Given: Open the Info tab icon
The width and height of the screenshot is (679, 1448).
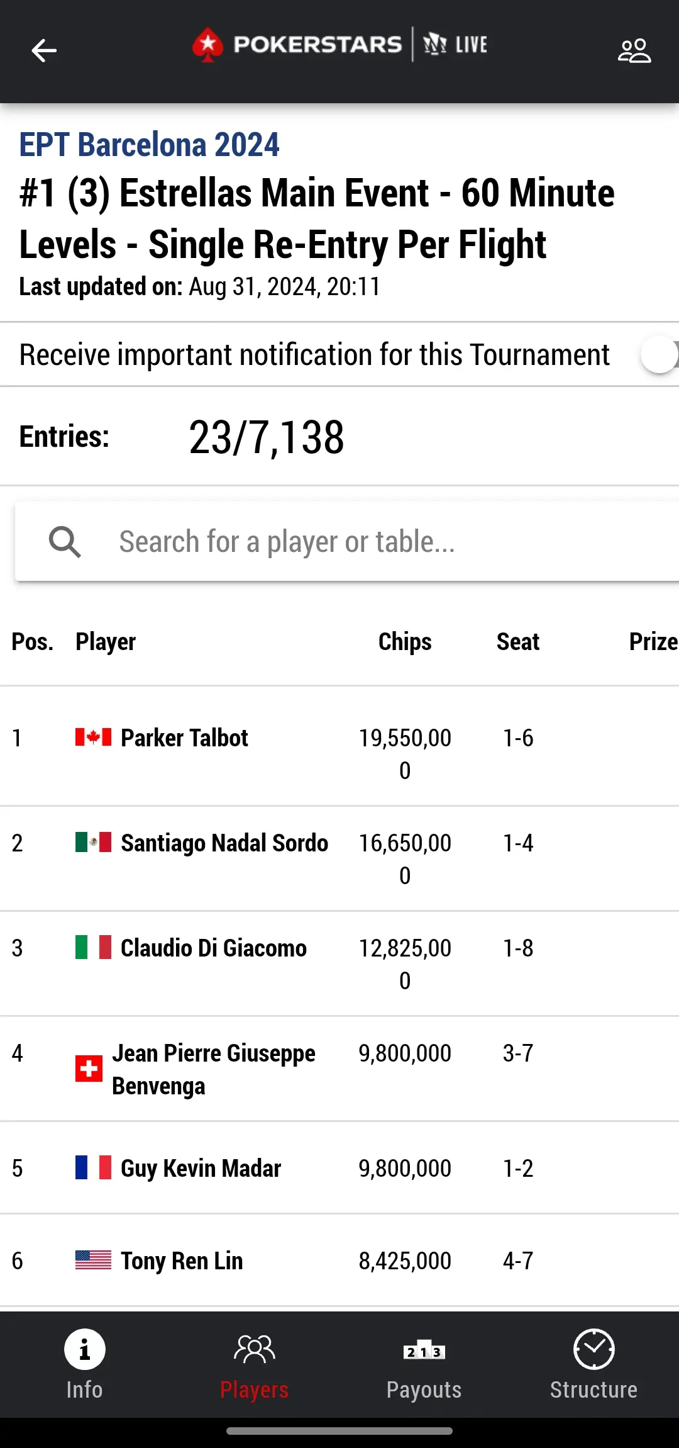Looking at the screenshot, I should click(x=84, y=1349).
